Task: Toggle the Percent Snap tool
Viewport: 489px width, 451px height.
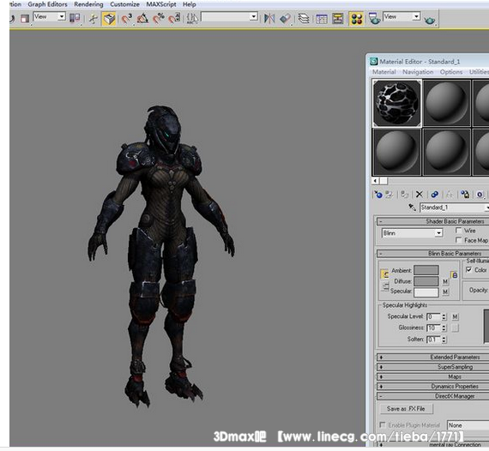Action: 159,19
